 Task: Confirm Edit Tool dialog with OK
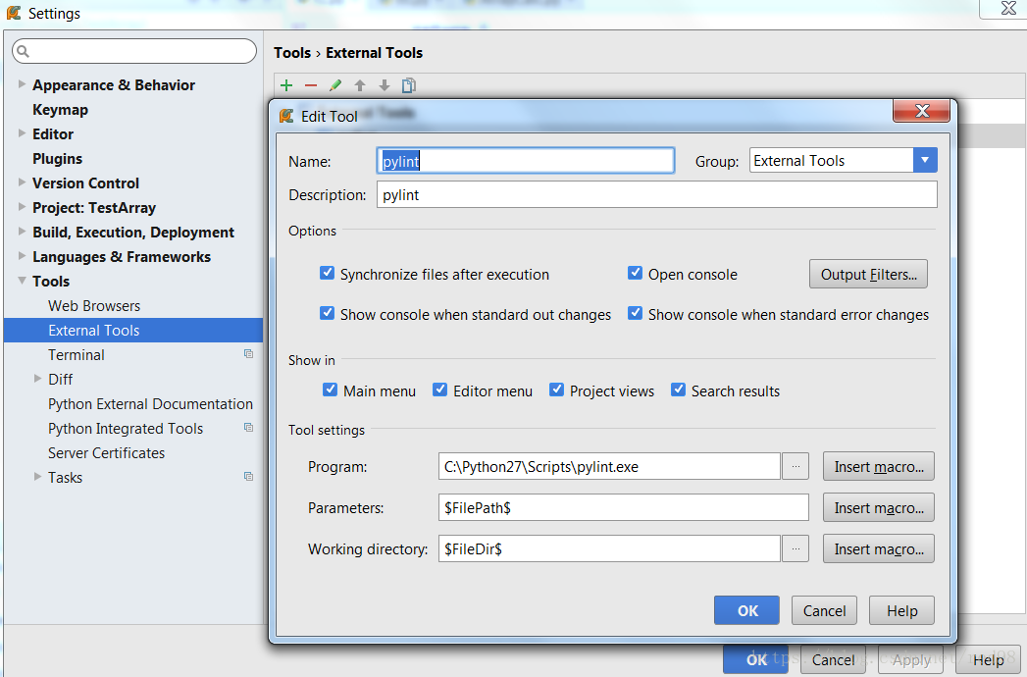746,611
